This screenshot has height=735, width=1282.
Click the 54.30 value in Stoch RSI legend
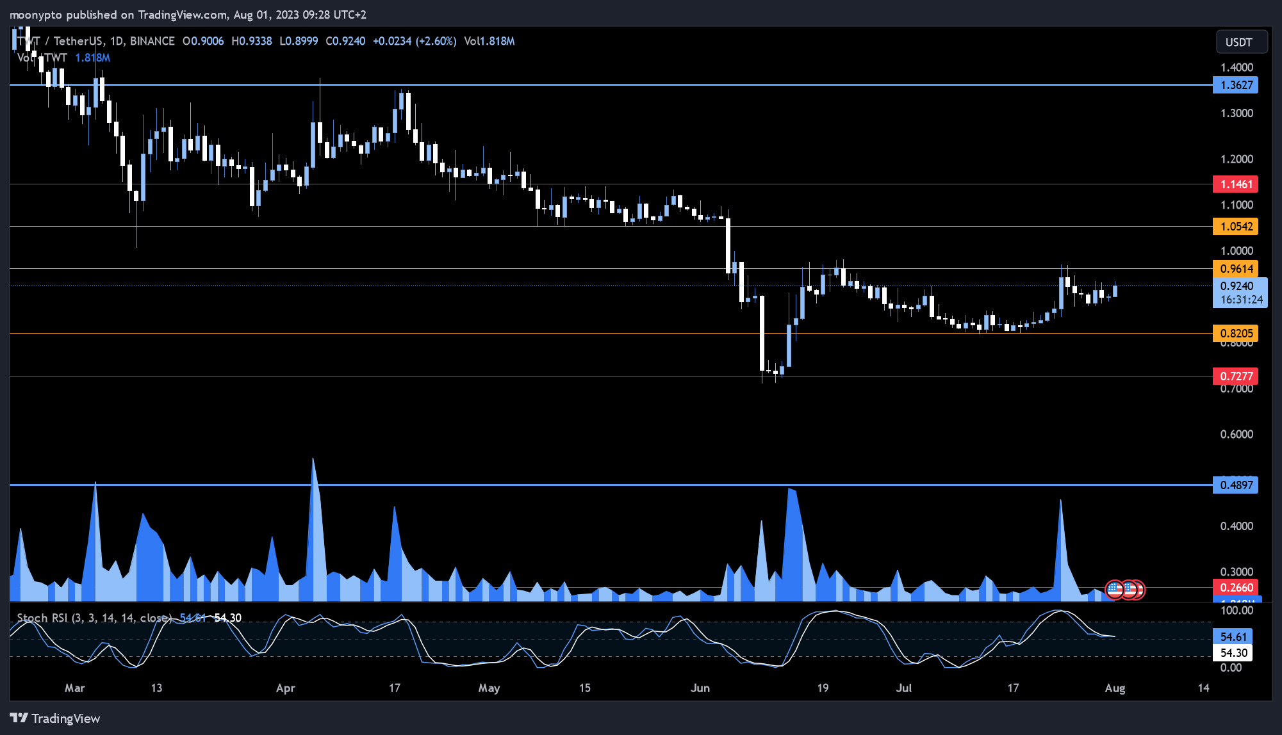point(227,618)
